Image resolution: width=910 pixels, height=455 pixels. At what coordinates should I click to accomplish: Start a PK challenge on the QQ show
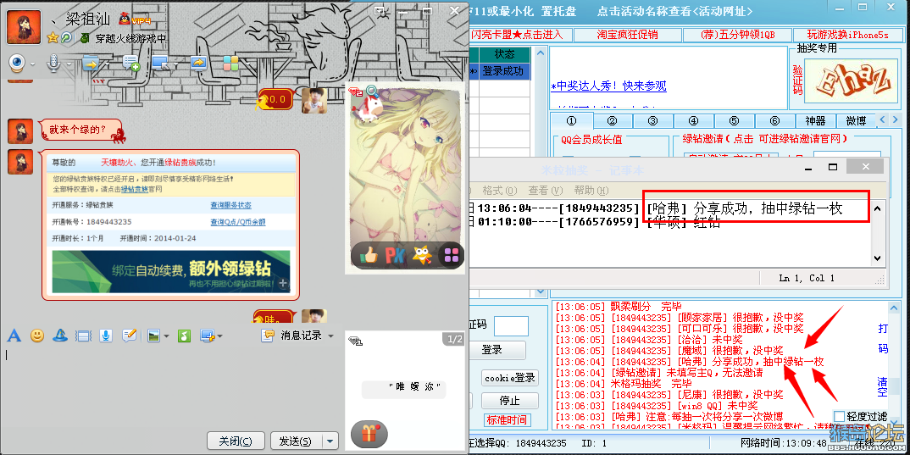[x=395, y=255]
